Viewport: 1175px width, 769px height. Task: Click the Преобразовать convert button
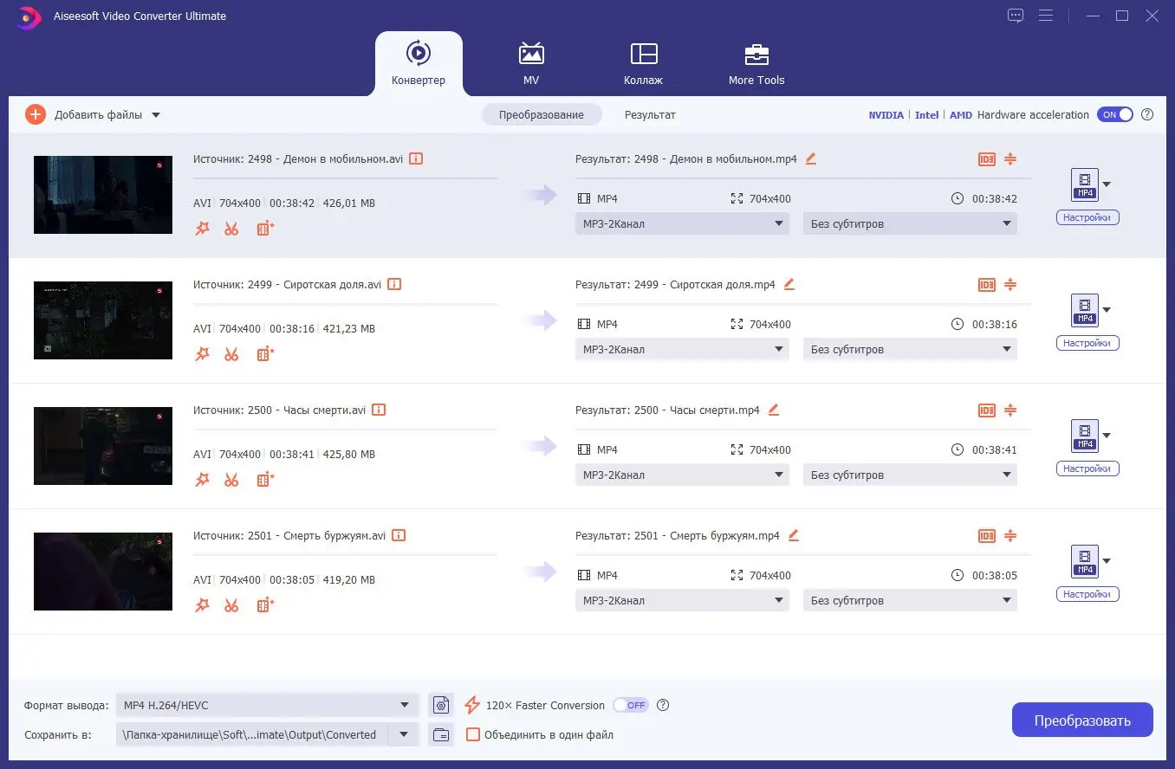(1082, 720)
